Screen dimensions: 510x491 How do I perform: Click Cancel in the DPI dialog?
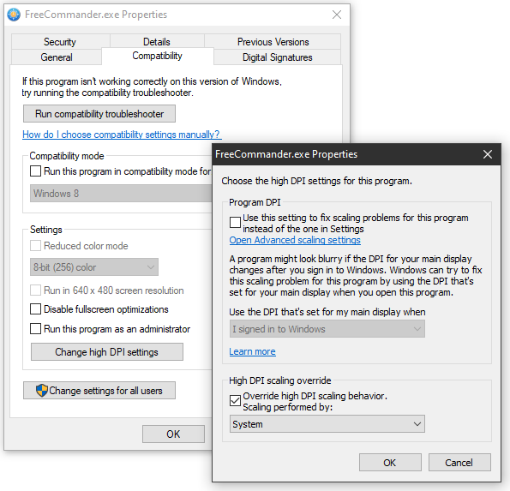[x=459, y=463]
